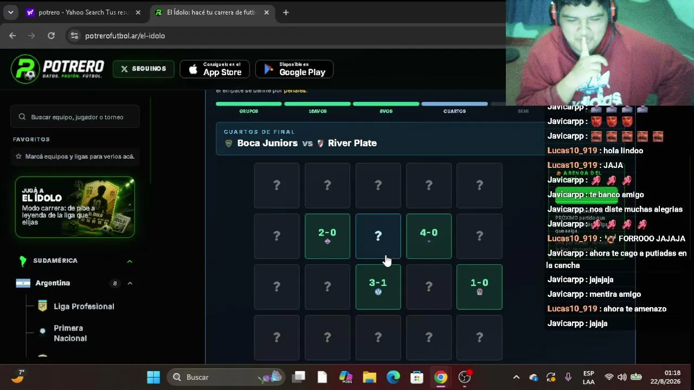Screen dimensions: 694x390
Task: Click the Google Chrome taskbar icon
Action: click(x=441, y=377)
